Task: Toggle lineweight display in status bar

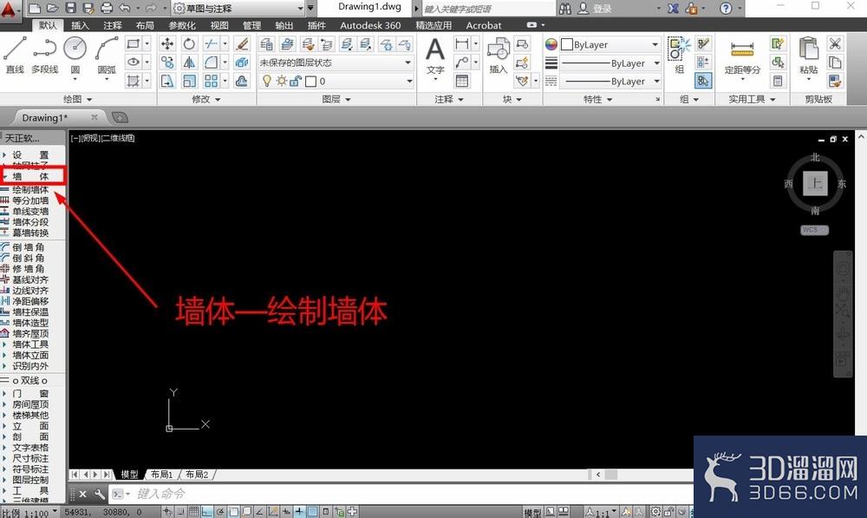Action: pyautogui.click(x=299, y=512)
